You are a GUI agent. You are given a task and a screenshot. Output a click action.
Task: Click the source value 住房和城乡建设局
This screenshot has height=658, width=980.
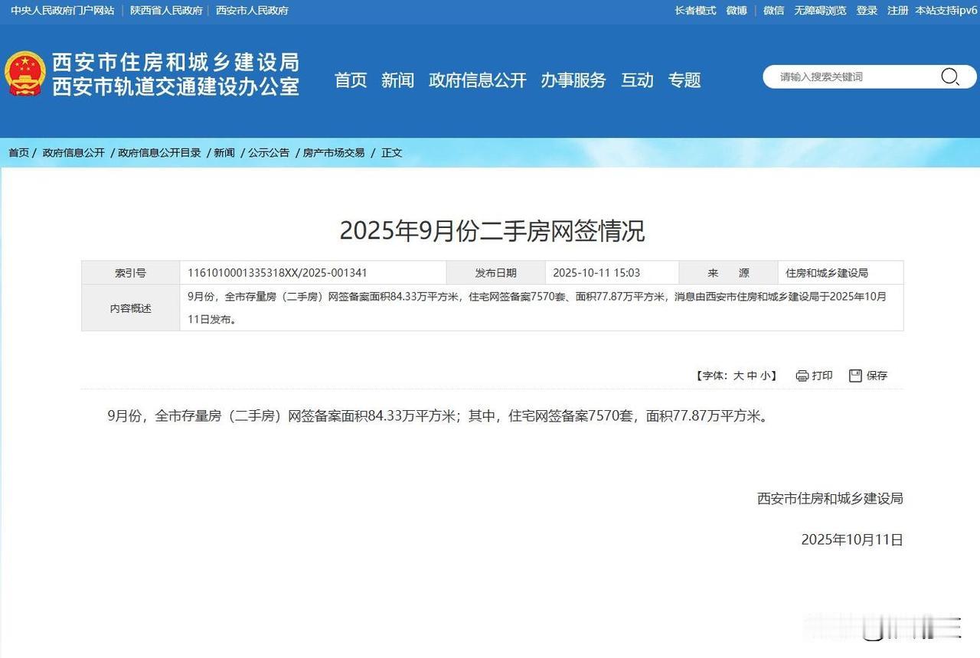[x=827, y=273]
